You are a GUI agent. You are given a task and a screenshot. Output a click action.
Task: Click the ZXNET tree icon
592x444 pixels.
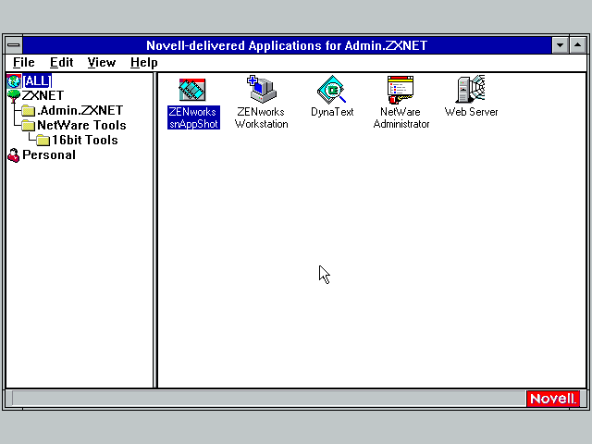coord(14,96)
